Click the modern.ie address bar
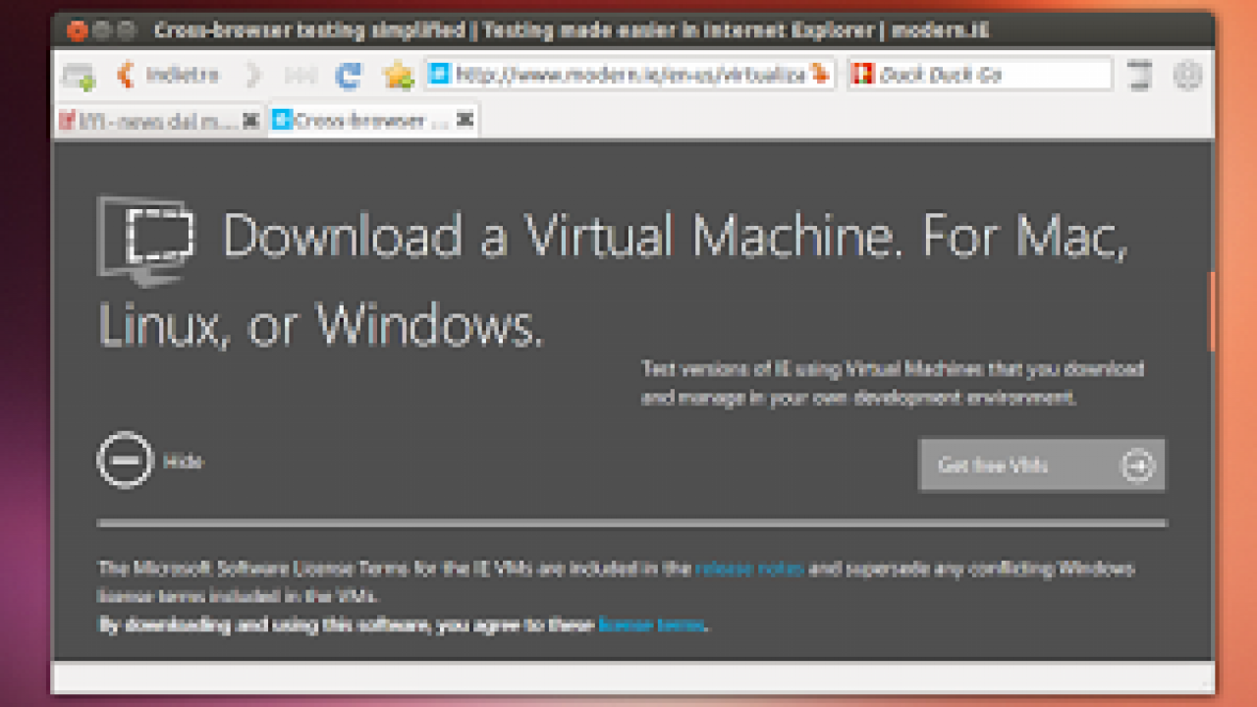Image resolution: width=1257 pixels, height=707 pixels. tap(629, 75)
